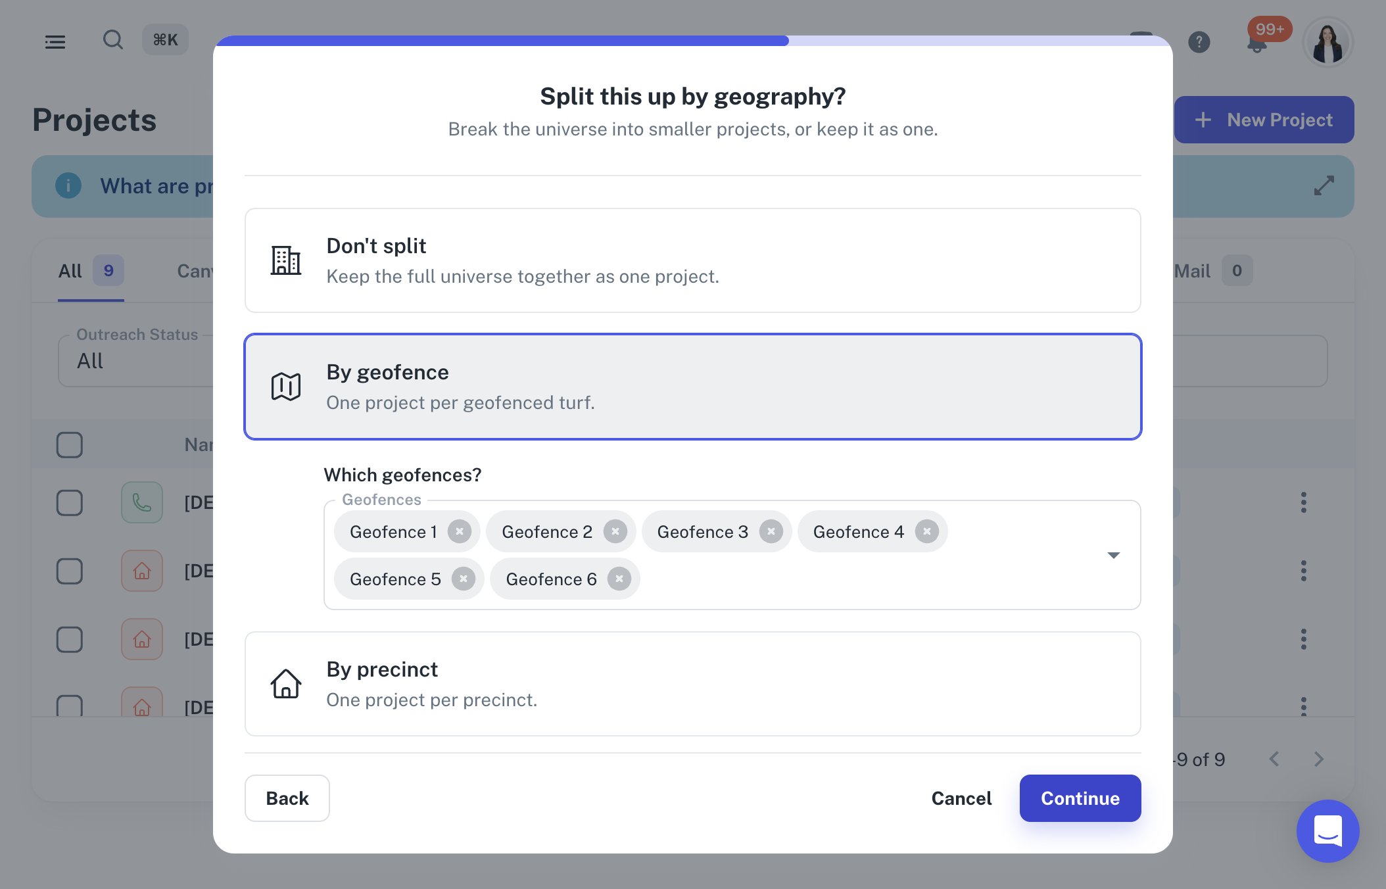Open row options for phone project row

(x=1303, y=502)
